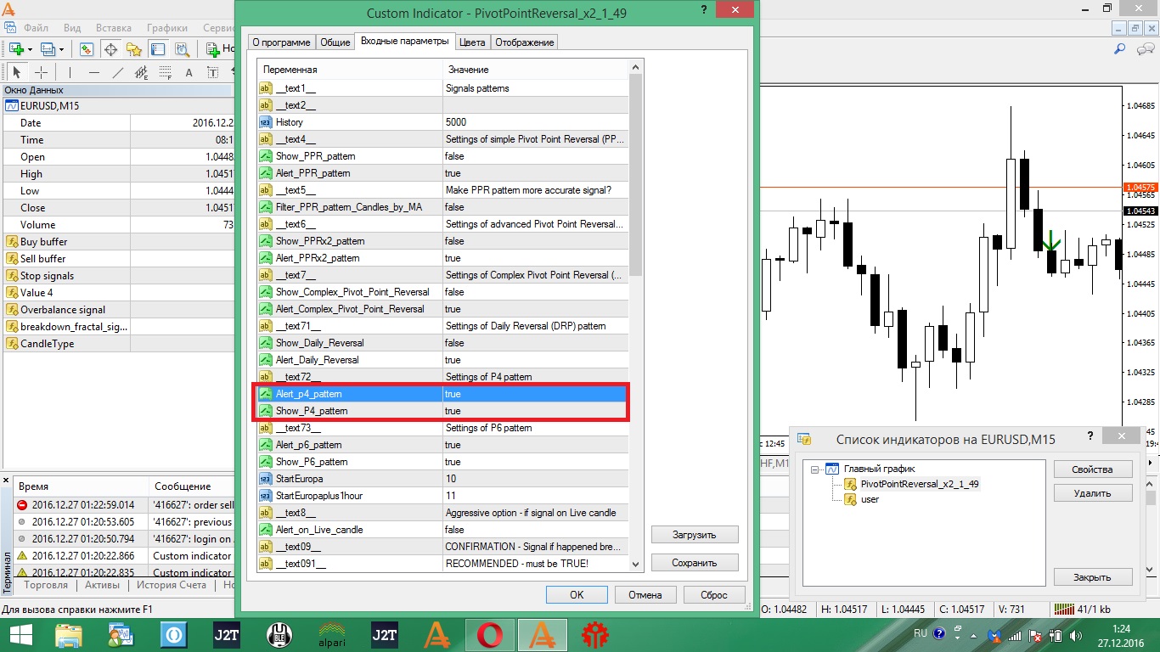
Task: Select the arrow cursor tool
Action: (x=17, y=72)
